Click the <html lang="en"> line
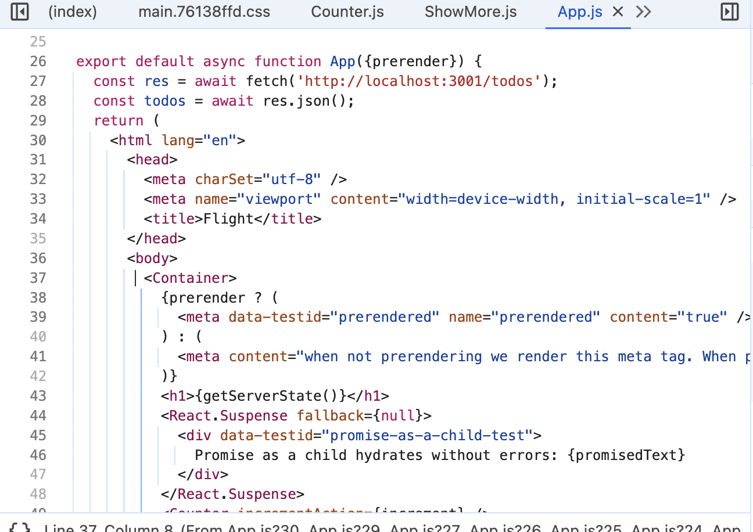This screenshot has width=753, height=532. (x=178, y=140)
